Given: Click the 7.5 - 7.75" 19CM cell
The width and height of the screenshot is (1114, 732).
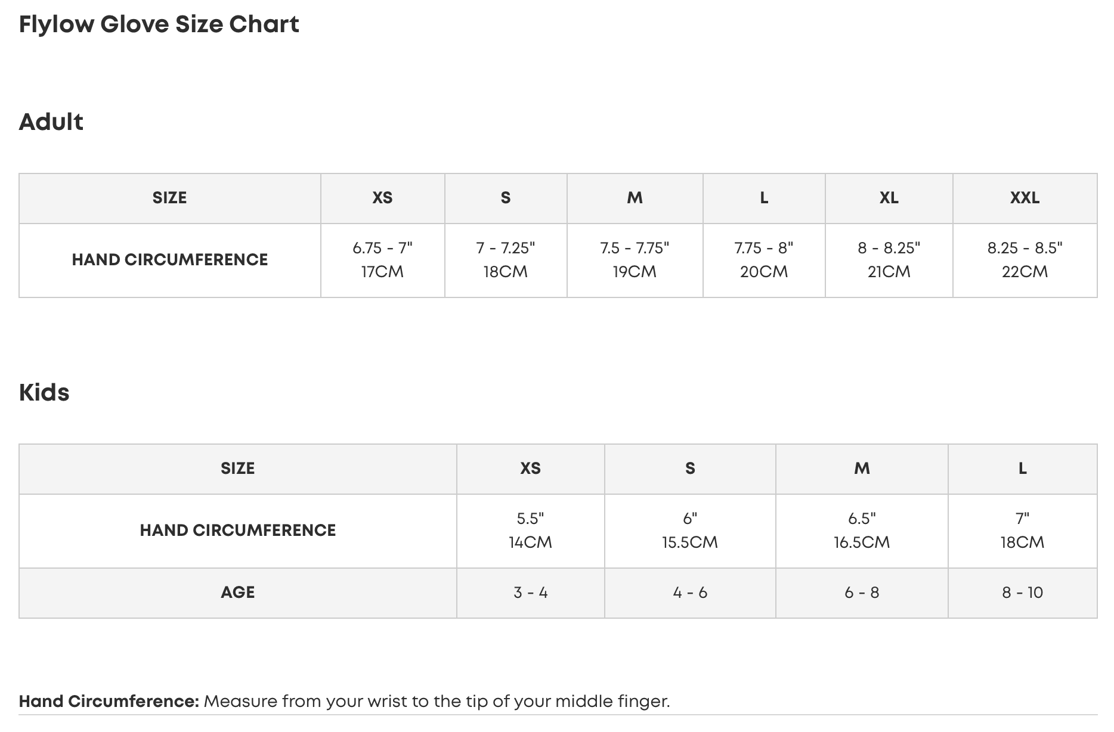Looking at the screenshot, I should pyautogui.click(x=635, y=260).
